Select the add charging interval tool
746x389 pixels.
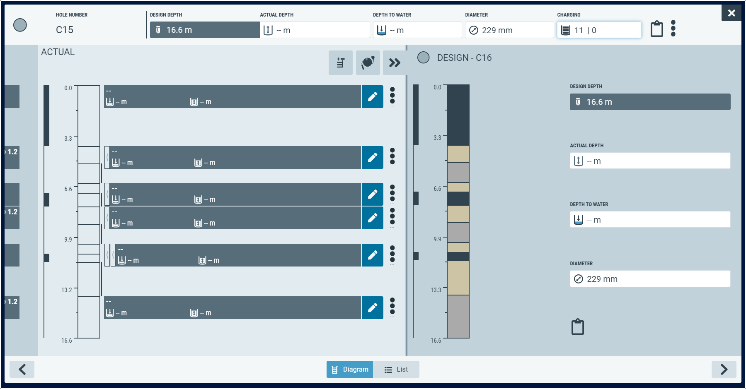click(x=340, y=62)
